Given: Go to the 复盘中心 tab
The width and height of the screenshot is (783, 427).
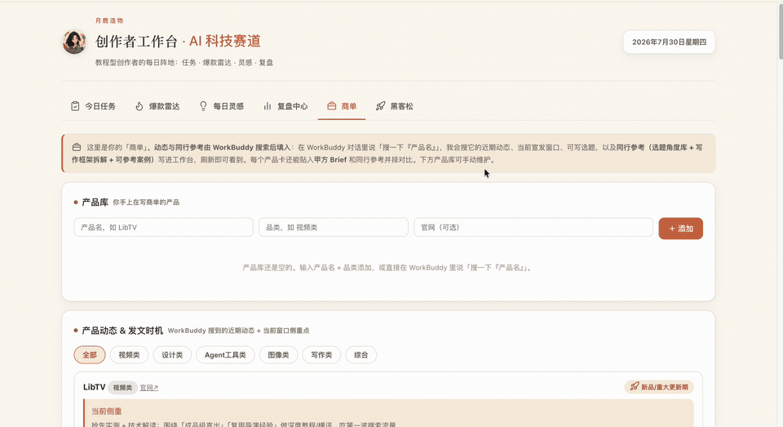Looking at the screenshot, I should 285,106.
